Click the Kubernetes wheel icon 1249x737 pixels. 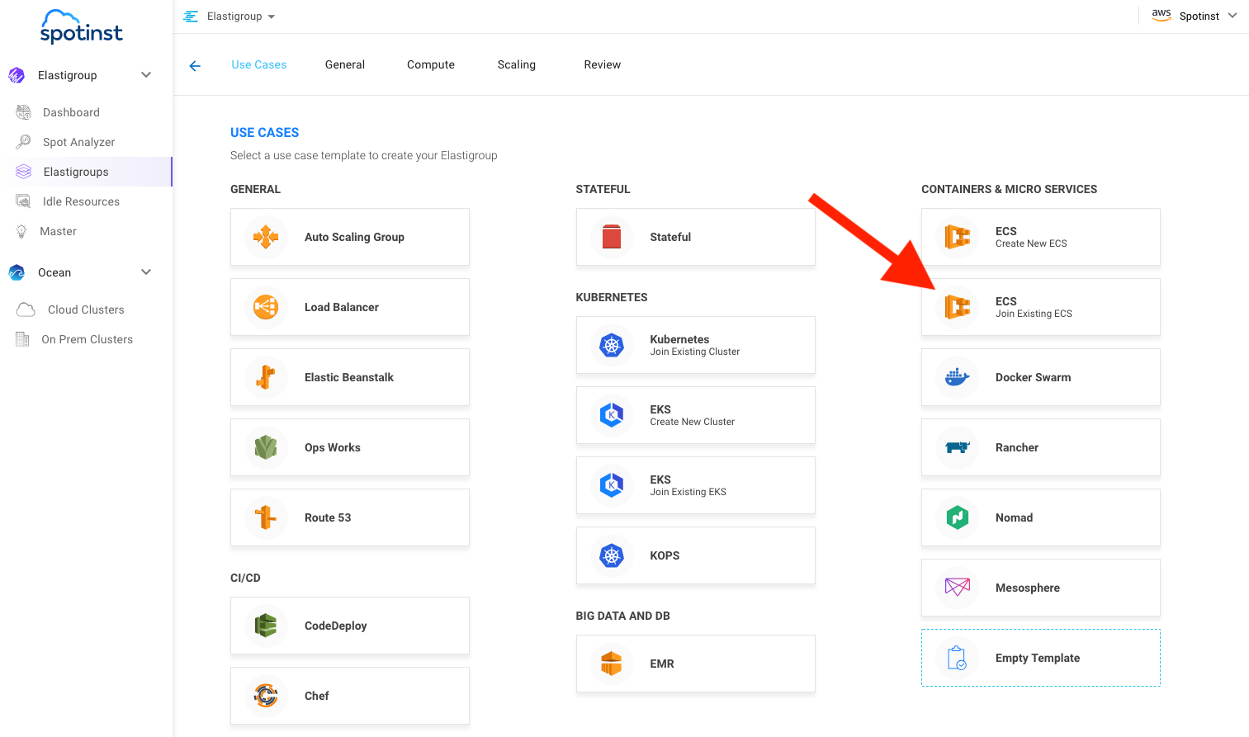tap(612, 345)
